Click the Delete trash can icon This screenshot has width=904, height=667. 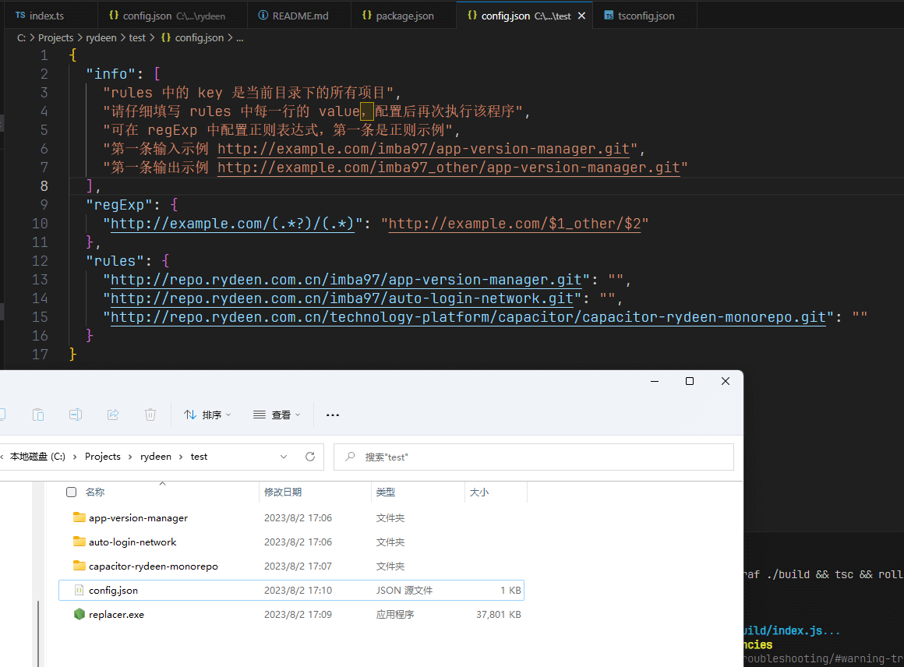point(150,415)
